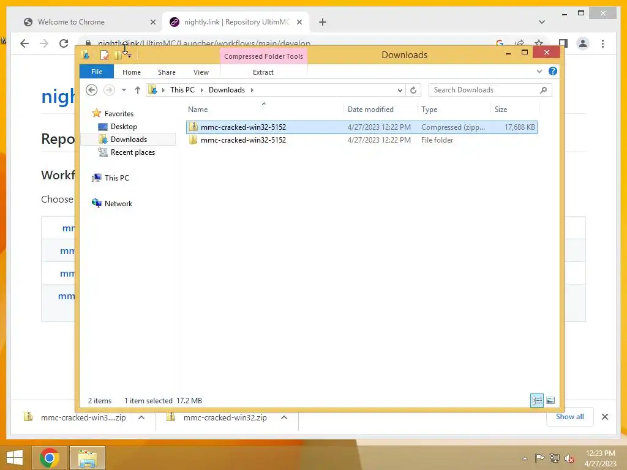Click Show all downloads button

click(570, 417)
